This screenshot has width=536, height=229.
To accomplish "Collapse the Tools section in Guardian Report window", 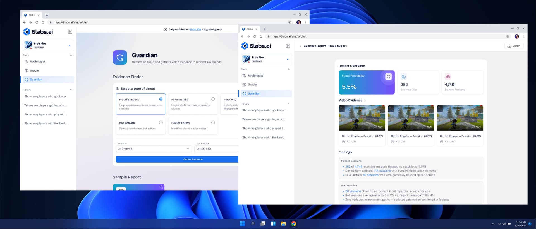I will point(289,69).
